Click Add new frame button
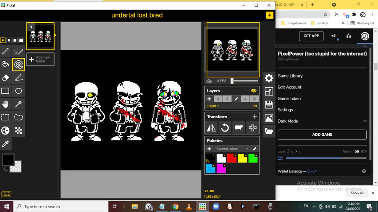Screen dimensions: 378x212 (40, 59)
